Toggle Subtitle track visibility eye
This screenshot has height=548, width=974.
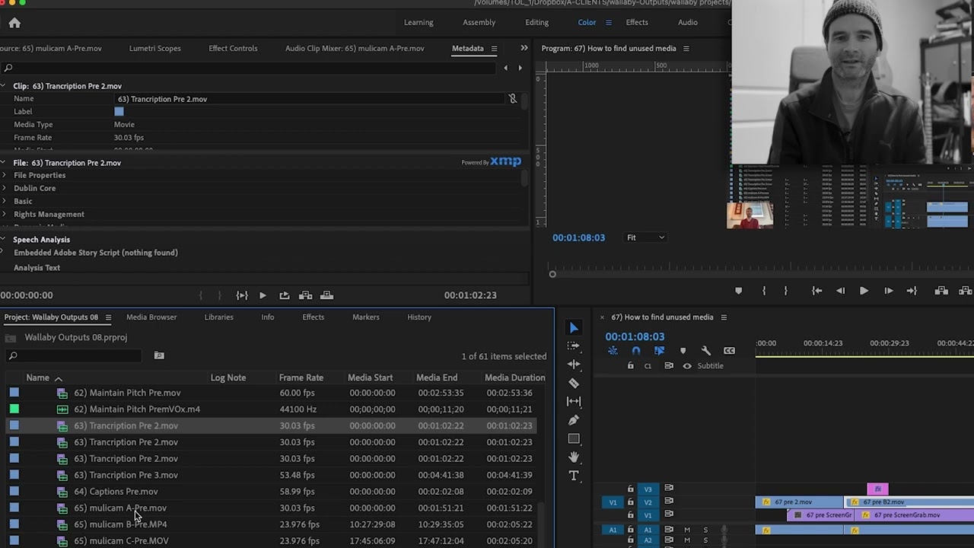(687, 366)
